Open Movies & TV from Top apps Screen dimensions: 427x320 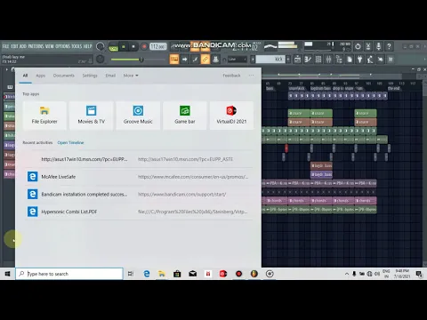[x=92, y=116]
